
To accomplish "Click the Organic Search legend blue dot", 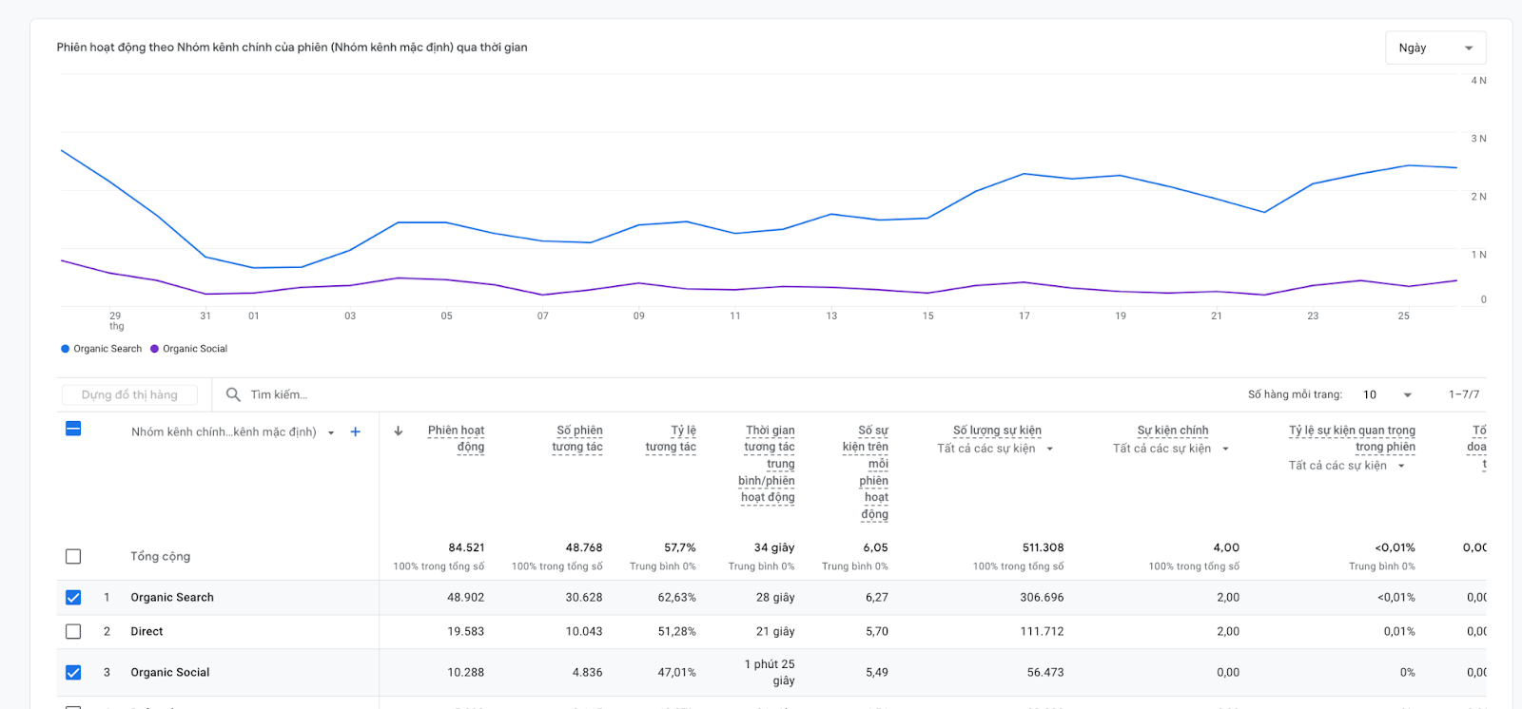I will pyautogui.click(x=66, y=349).
